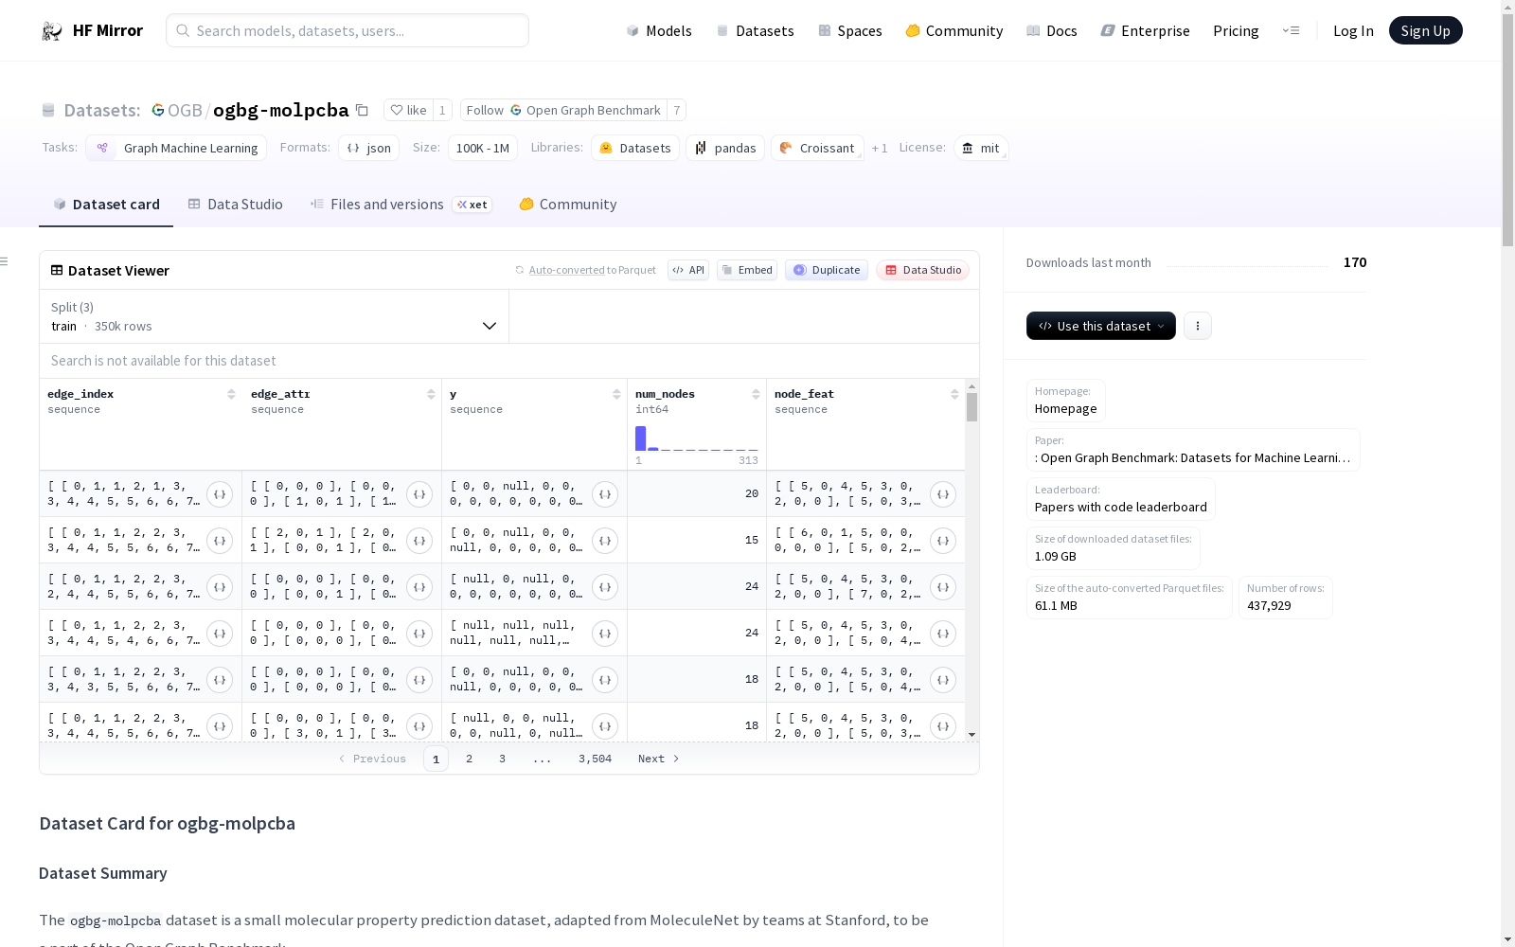The width and height of the screenshot is (1515, 947).
Task: Click the table scrollbar down arrow
Action: click(x=971, y=735)
